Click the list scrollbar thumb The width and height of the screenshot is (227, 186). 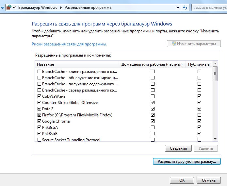[x=215, y=74]
